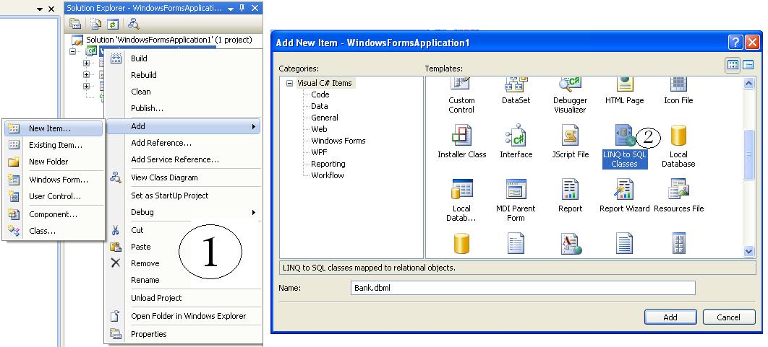Choose Publish... in the context menu
The width and height of the screenshot is (768, 347).
click(184, 108)
